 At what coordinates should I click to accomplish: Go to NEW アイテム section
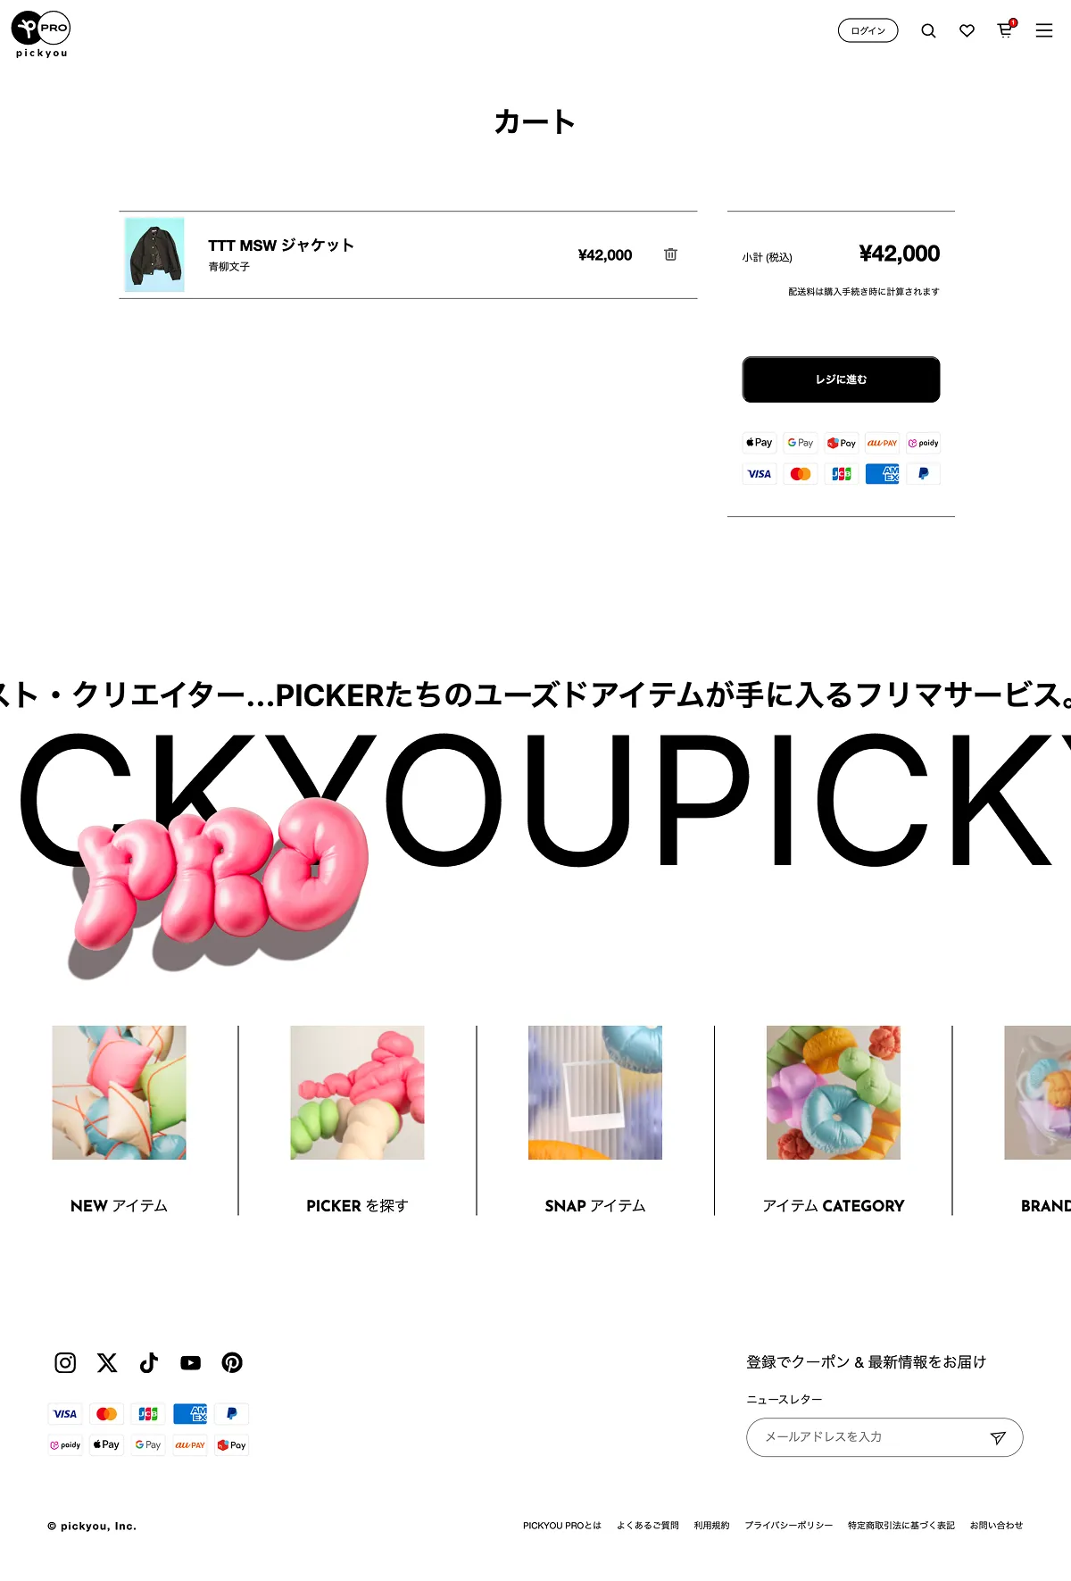[119, 1120]
